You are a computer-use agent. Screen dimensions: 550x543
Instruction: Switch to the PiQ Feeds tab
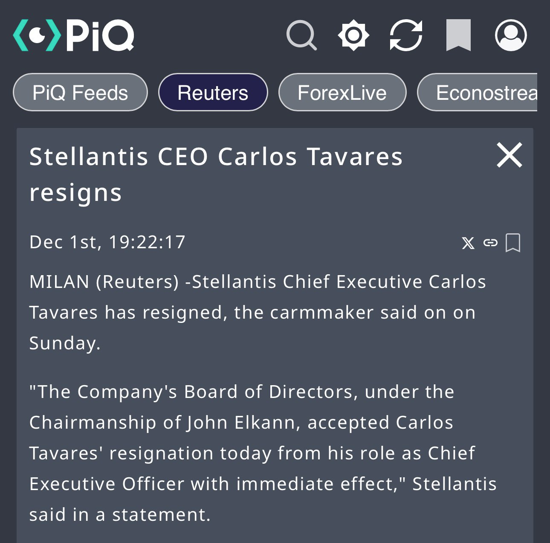[x=80, y=93]
